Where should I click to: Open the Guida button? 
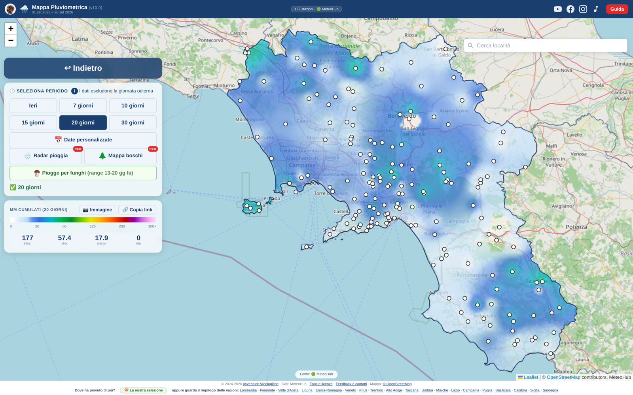617,9
